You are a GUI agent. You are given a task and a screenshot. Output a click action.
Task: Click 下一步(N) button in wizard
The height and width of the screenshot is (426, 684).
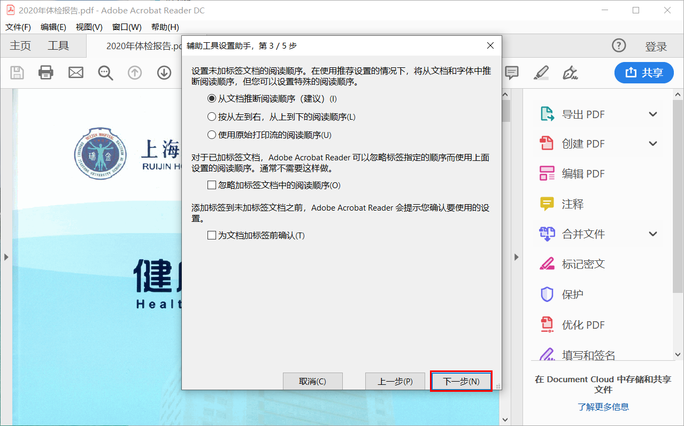point(461,381)
